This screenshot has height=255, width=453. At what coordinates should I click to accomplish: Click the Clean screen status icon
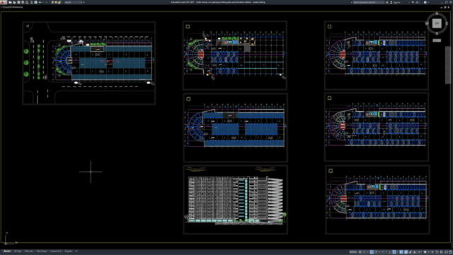447,252
